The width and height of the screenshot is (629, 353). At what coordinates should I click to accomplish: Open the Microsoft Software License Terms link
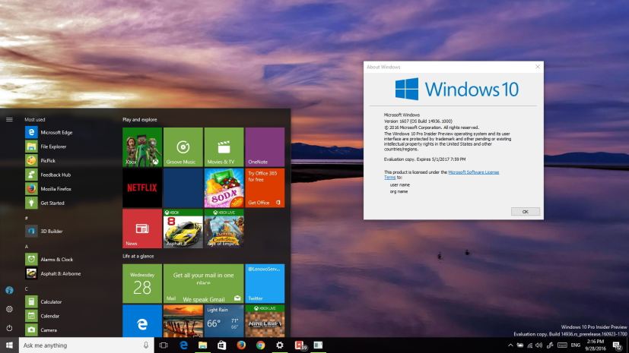click(473, 172)
